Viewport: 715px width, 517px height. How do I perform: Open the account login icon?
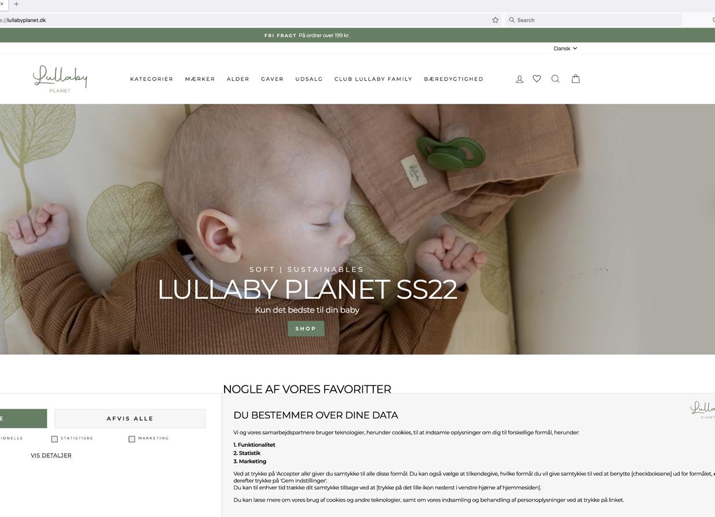click(x=519, y=79)
